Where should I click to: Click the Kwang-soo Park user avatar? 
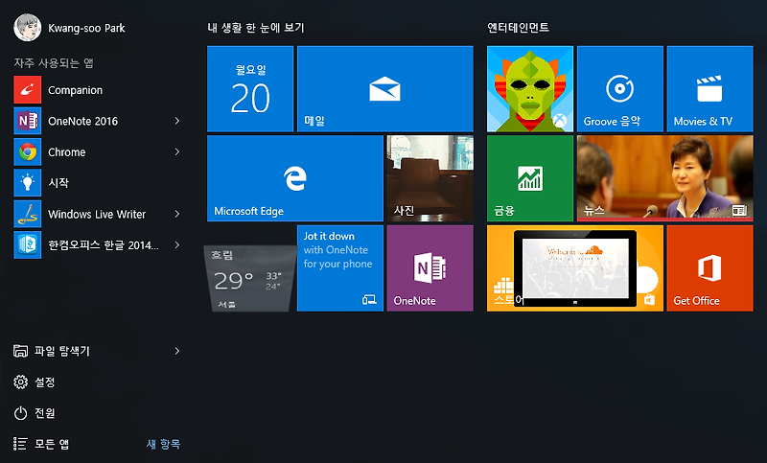[28, 28]
